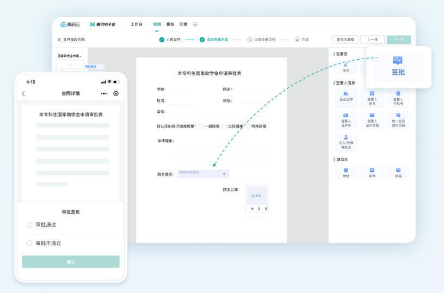Check the 一般困难 checkbox

coord(201,126)
